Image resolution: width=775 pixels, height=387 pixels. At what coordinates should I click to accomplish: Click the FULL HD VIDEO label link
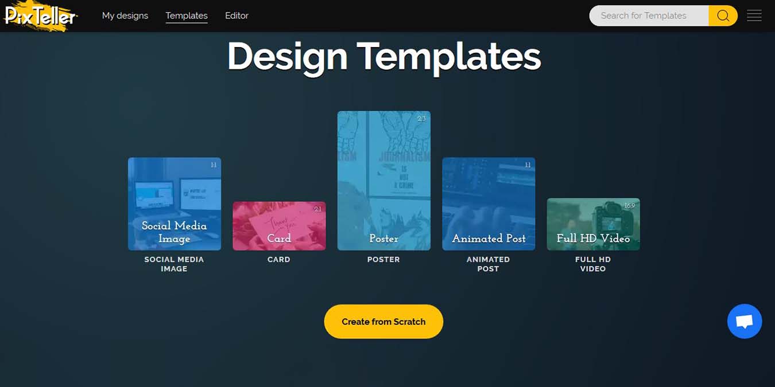[593, 264]
